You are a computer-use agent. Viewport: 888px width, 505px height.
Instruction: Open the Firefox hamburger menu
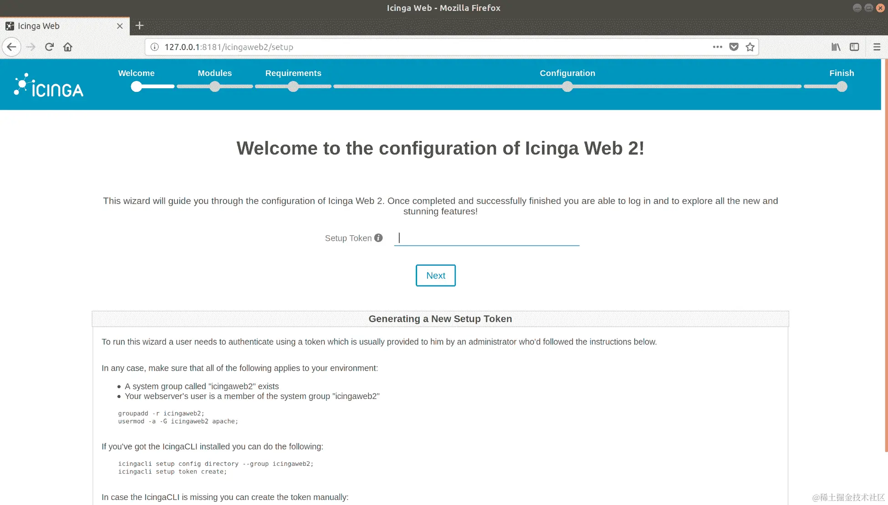coord(877,47)
